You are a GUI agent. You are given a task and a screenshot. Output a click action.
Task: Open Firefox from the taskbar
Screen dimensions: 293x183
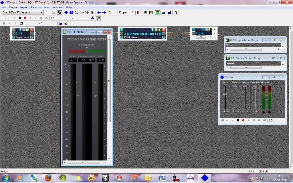pos(48,178)
